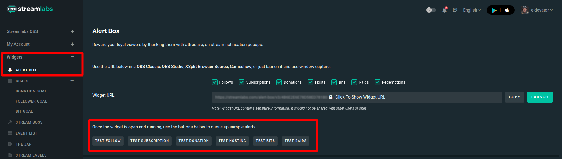Select Streamlabs OBS menu item
The image size is (562, 159).
coord(22,31)
